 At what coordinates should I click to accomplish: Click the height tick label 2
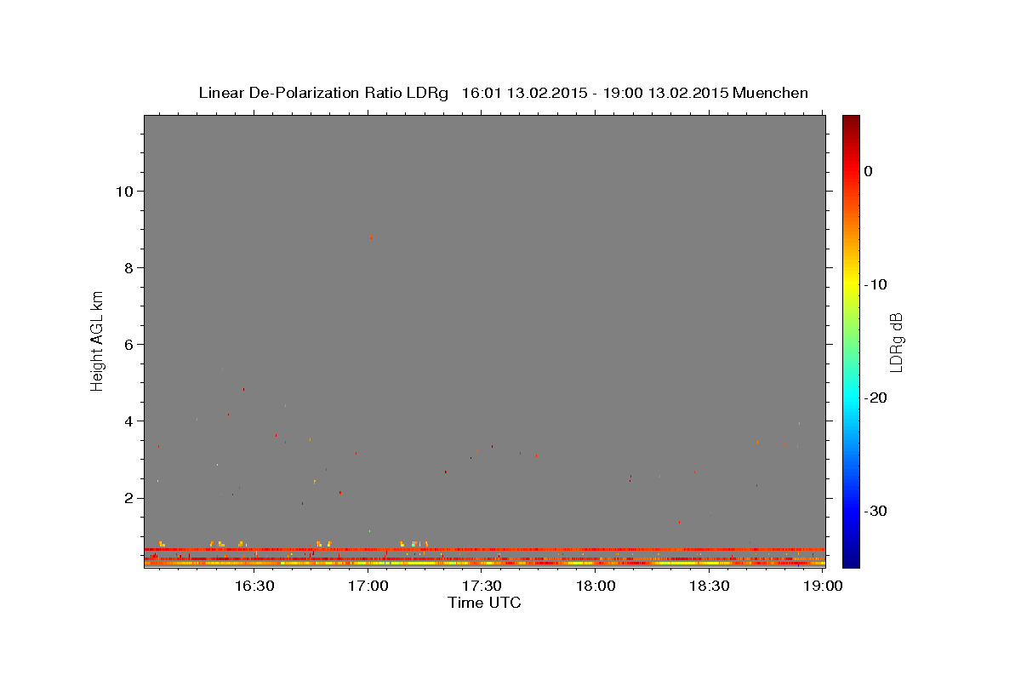click(130, 498)
